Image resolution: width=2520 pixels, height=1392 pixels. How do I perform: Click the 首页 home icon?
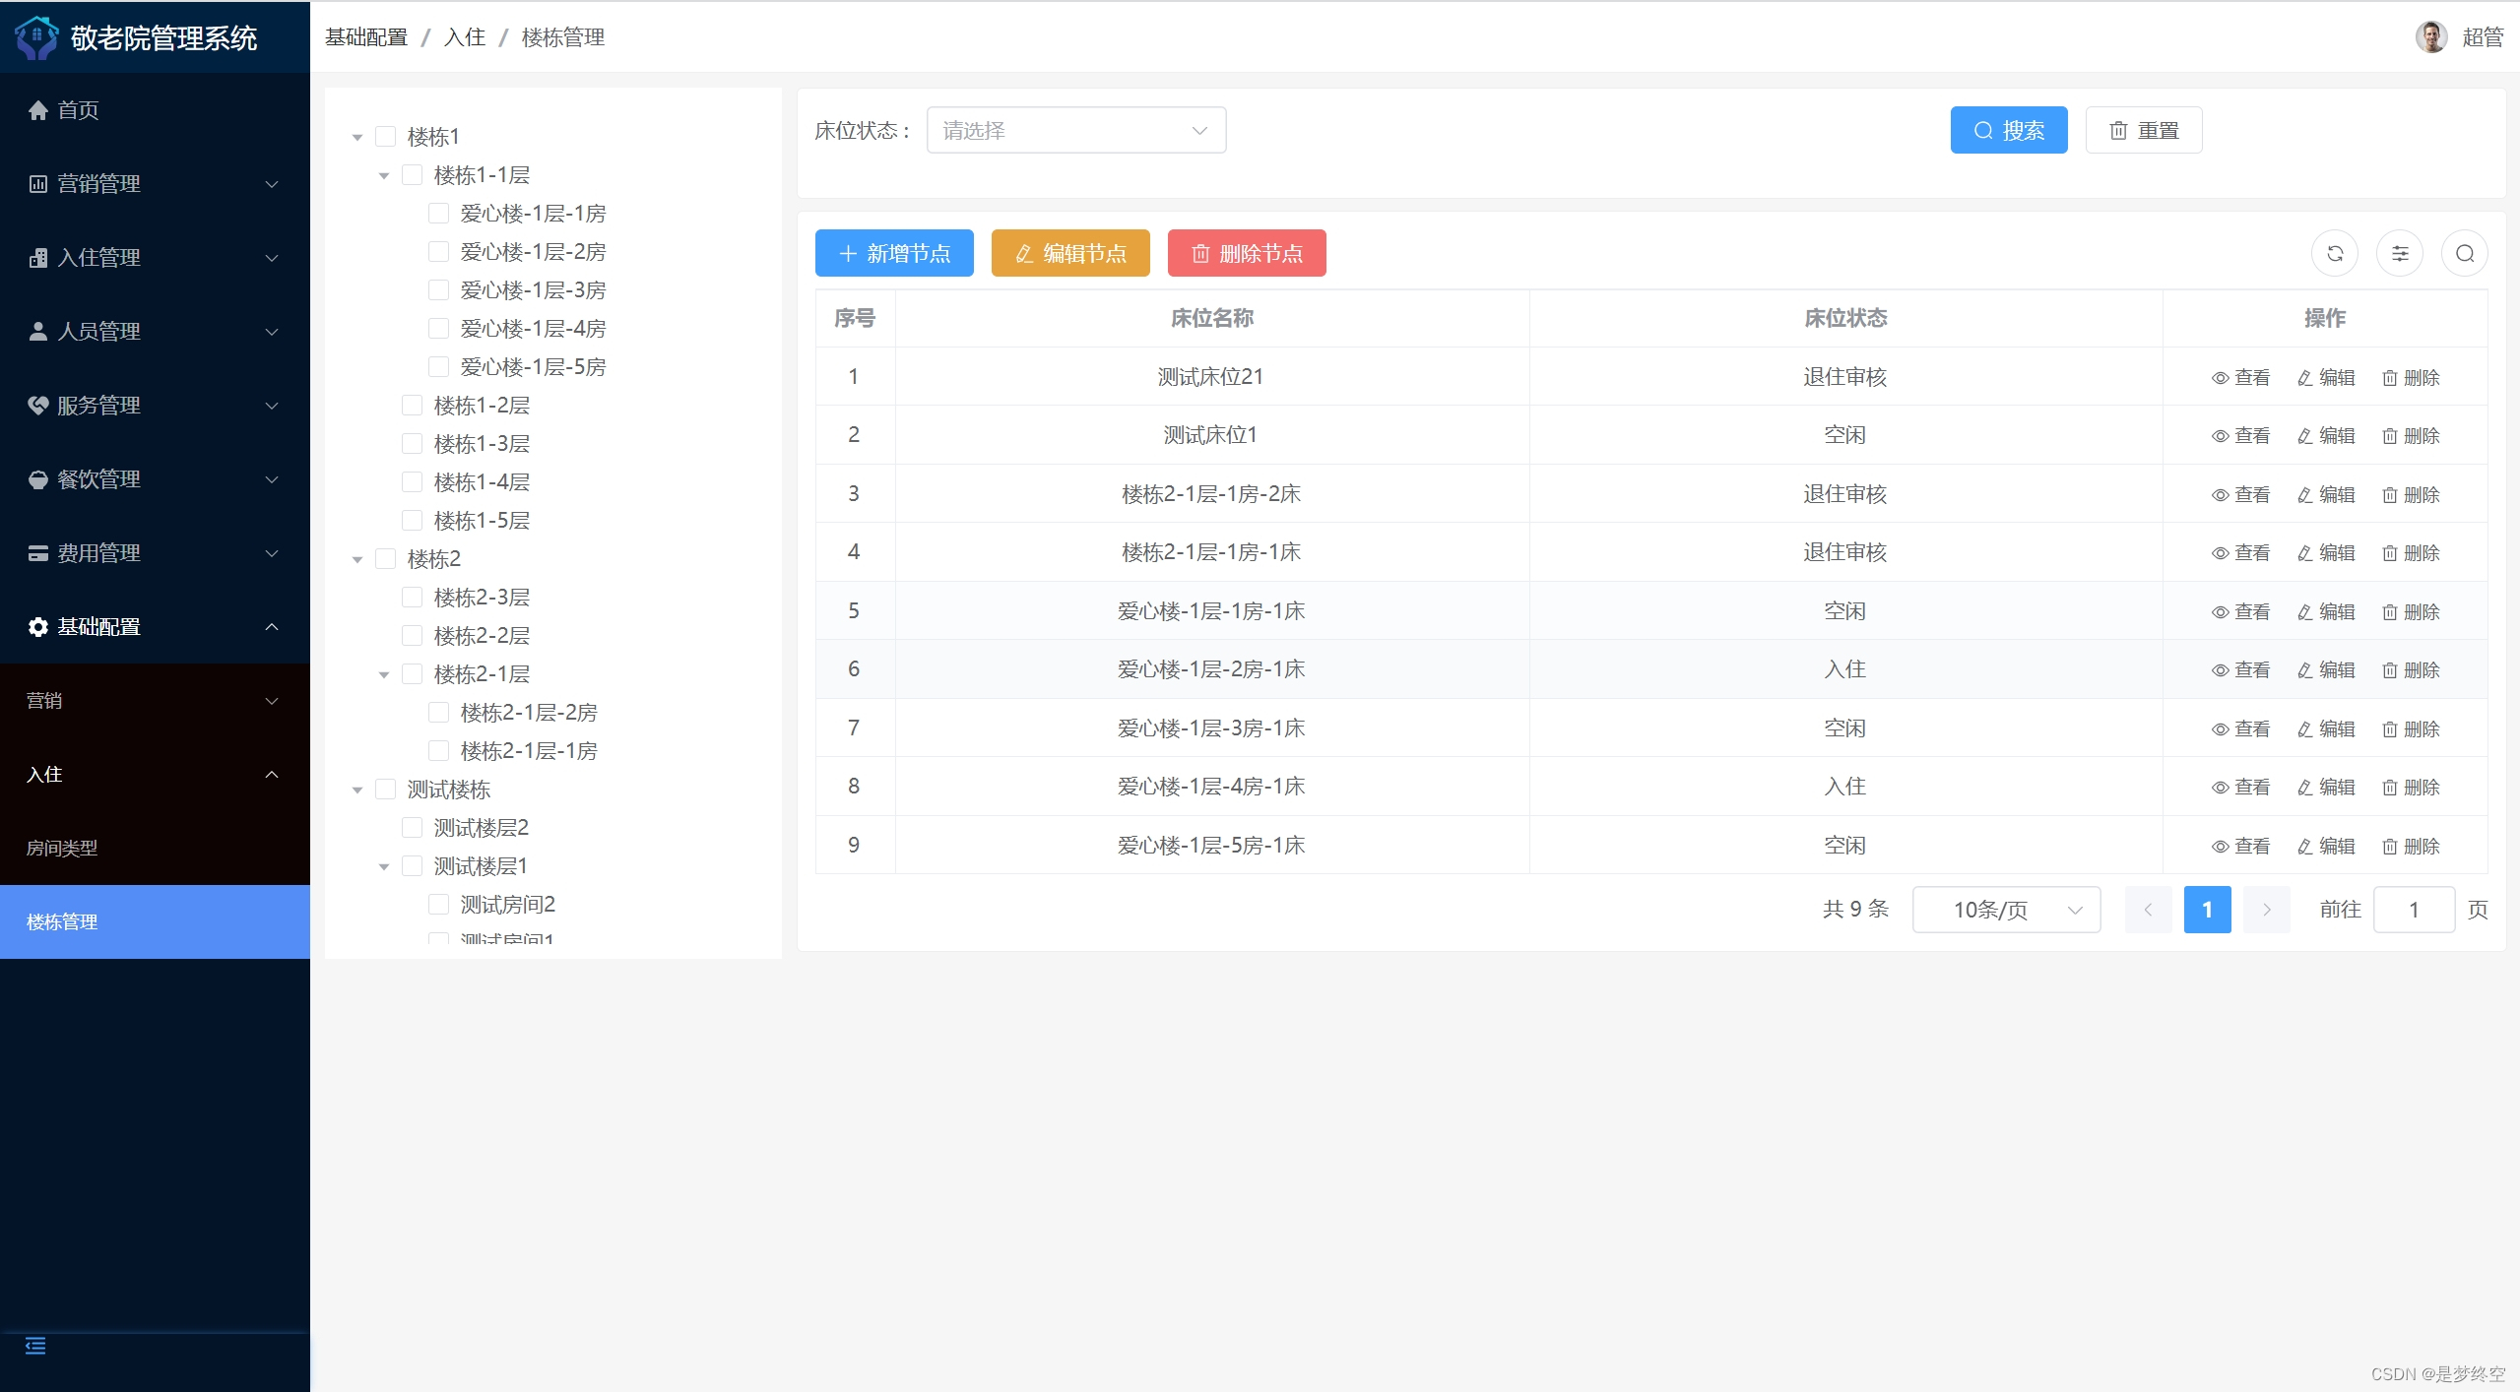pos(38,110)
